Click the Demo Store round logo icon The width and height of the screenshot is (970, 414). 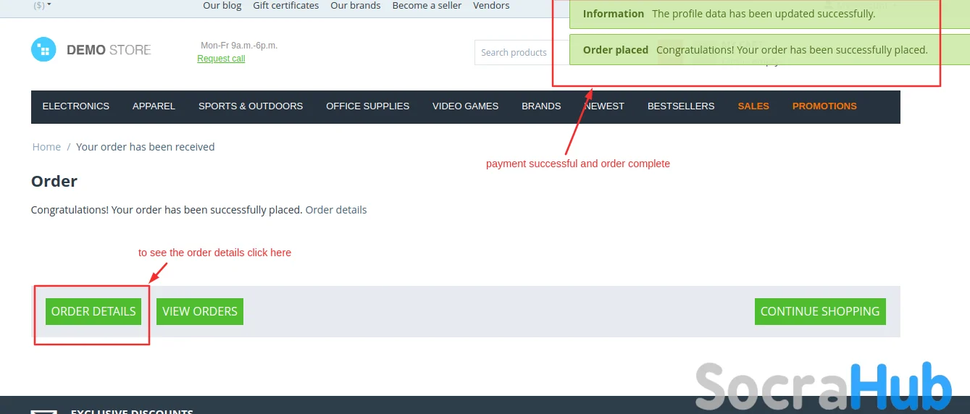(x=43, y=50)
